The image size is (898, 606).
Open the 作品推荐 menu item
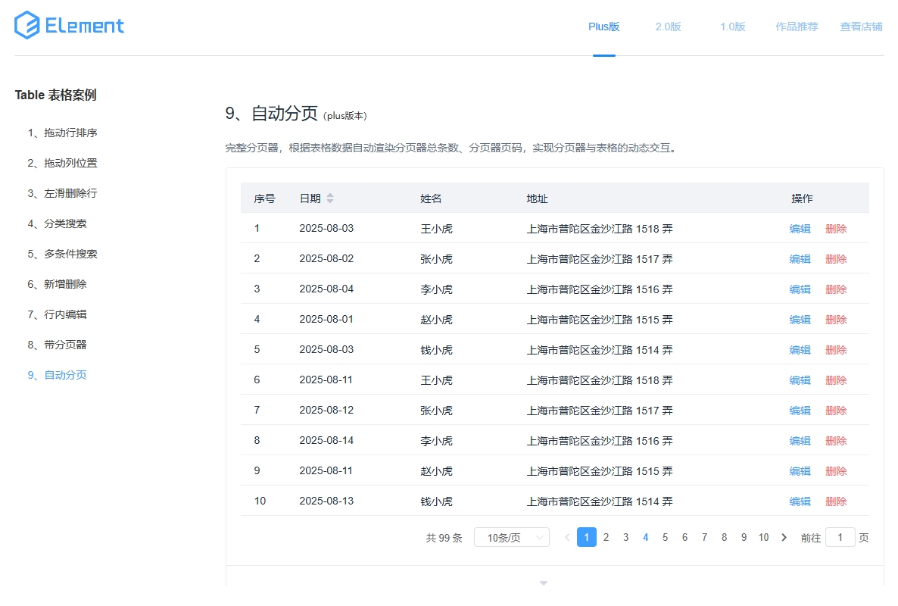(x=797, y=27)
